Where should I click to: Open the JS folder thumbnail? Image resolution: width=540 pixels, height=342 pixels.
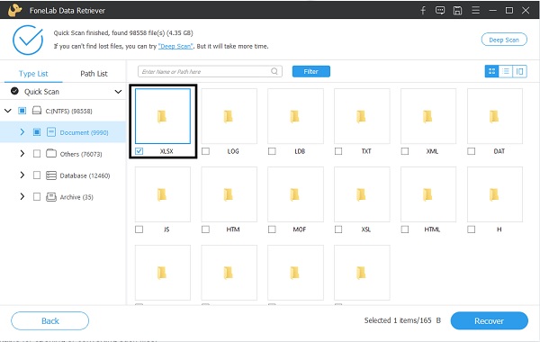coord(163,194)
